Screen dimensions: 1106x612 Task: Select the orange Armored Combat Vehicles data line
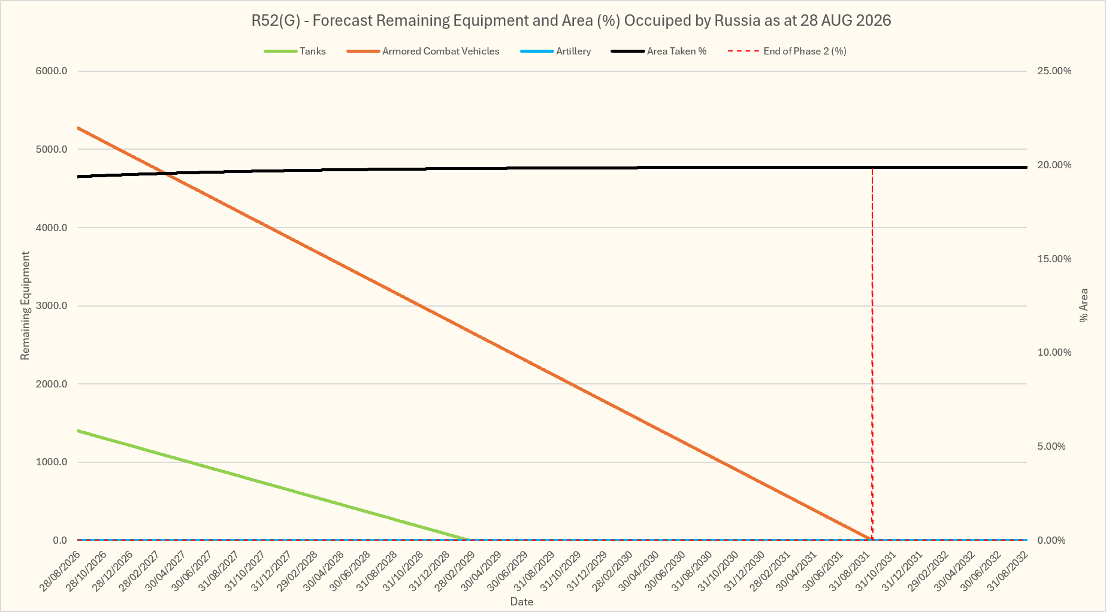473,333
